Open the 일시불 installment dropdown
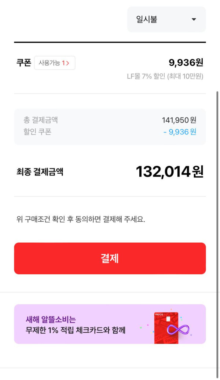This screenshot has width=220, height=380. click(x=166, y=19)
